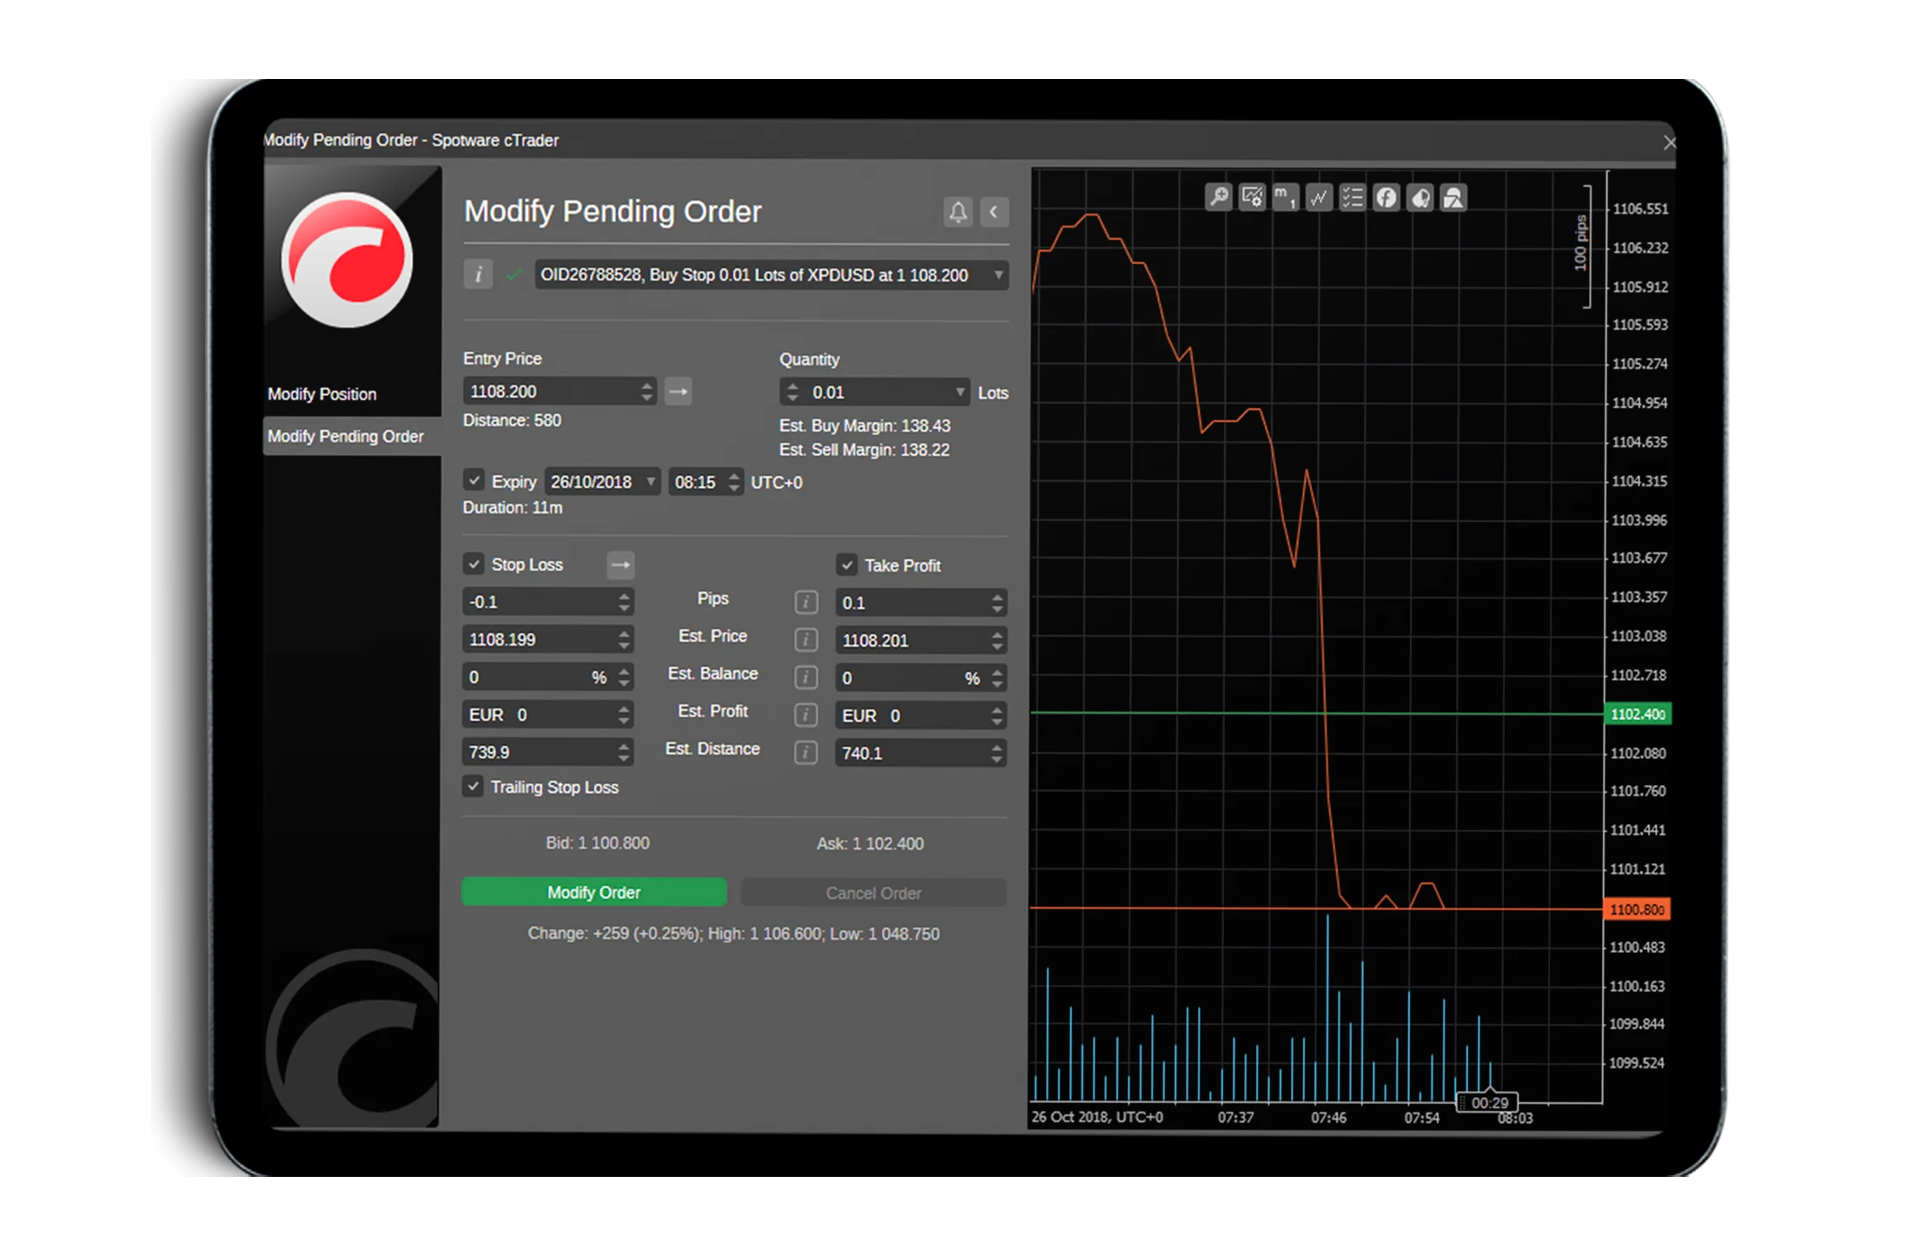
Task: Open chart settings icon with gear
Action: tap(1252, 197)
